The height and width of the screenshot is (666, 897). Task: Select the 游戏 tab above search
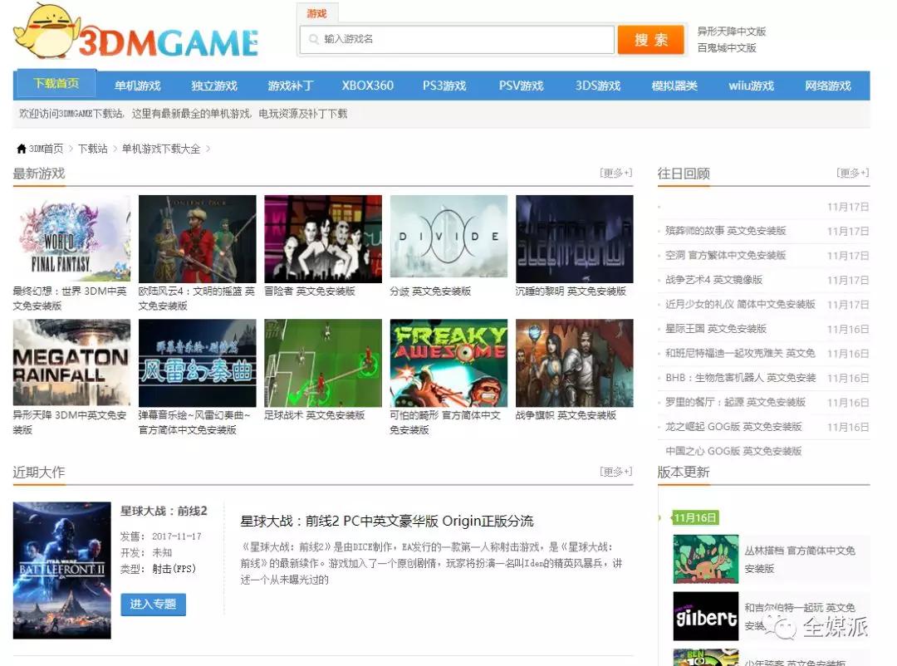[316, 13]
